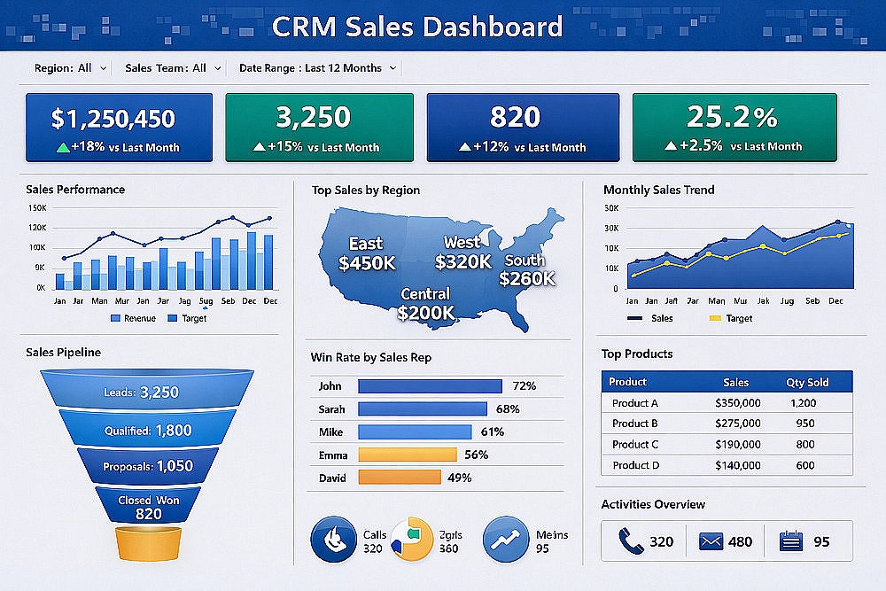Select the Product A row

pyautogui.click(x=727, y=403)
